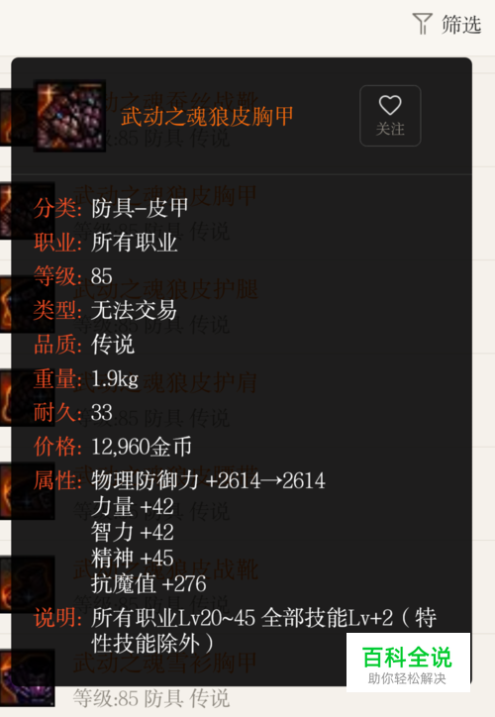Select the background list entry 武动之魂狼皮护腿

pos(165,289)
